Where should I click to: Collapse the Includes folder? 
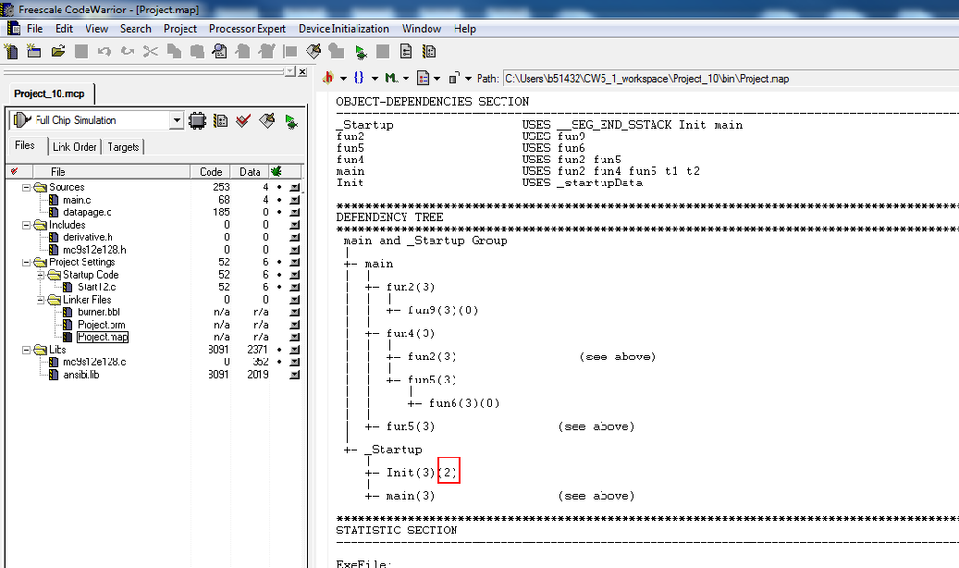26,225
